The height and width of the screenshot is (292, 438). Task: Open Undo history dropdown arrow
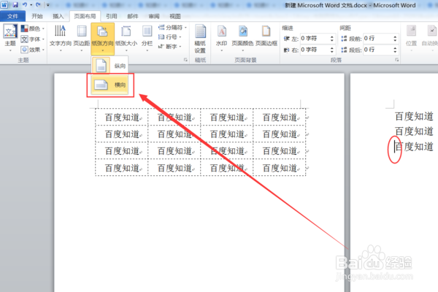(31, 5)
